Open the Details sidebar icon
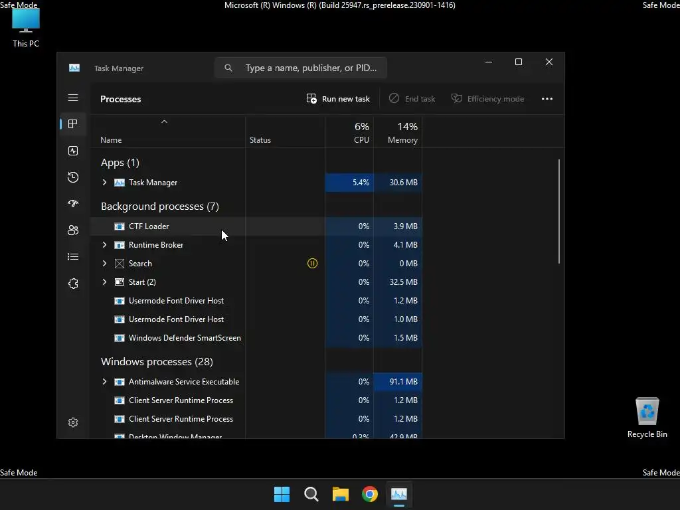This screenshot has width=680, height=510. (x=73, y=257)
